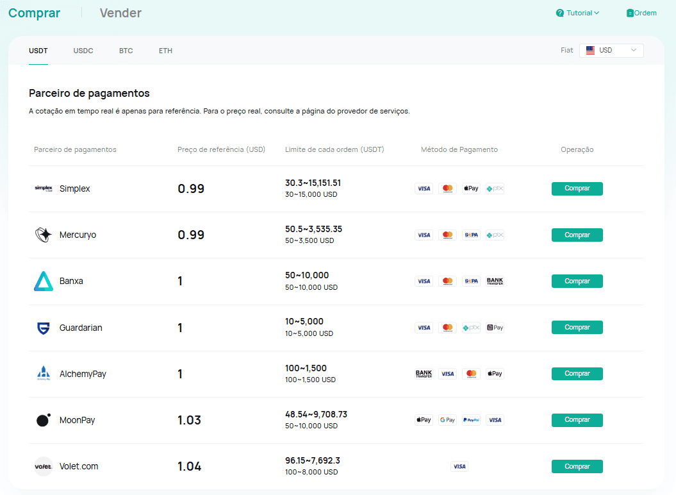
Task: Click the Limite de cada ordem header
Action: (334, 149)
